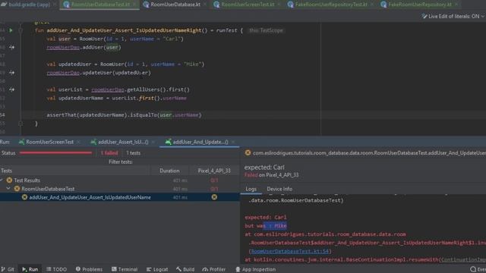Click roomUserDao reference in addUser line
Image resolution: width=486 pixels, height=273 pixels.
tap(63, 47)
